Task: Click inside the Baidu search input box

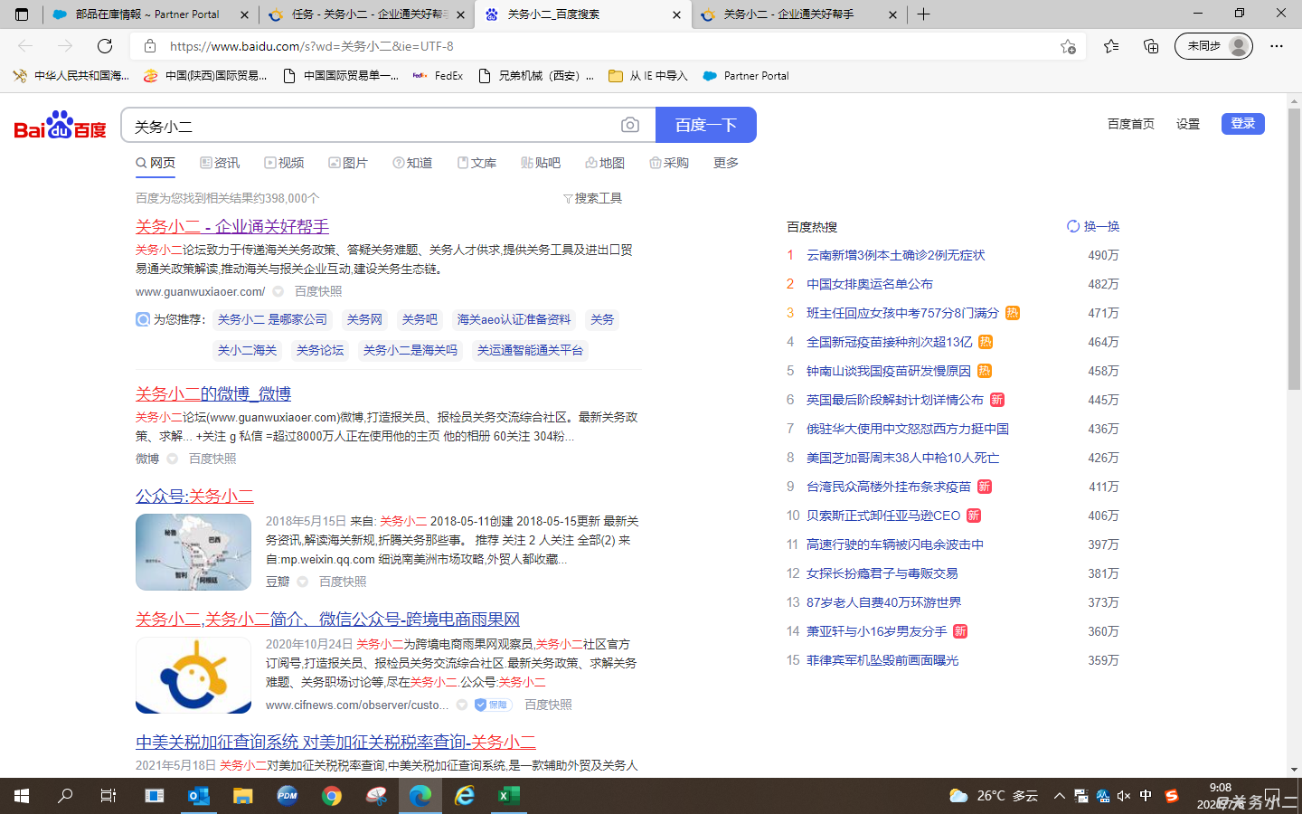Action: [x=371, y=126]
